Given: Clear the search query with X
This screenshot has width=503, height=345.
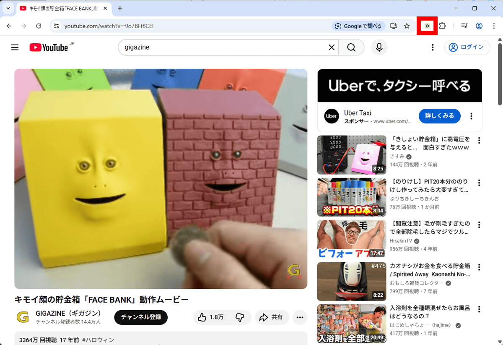Looking at the screenshot, I should [x=332, y=47].
